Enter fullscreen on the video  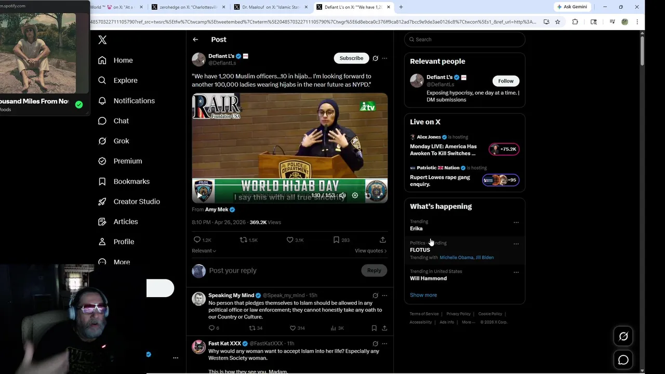tap(380, 195)
